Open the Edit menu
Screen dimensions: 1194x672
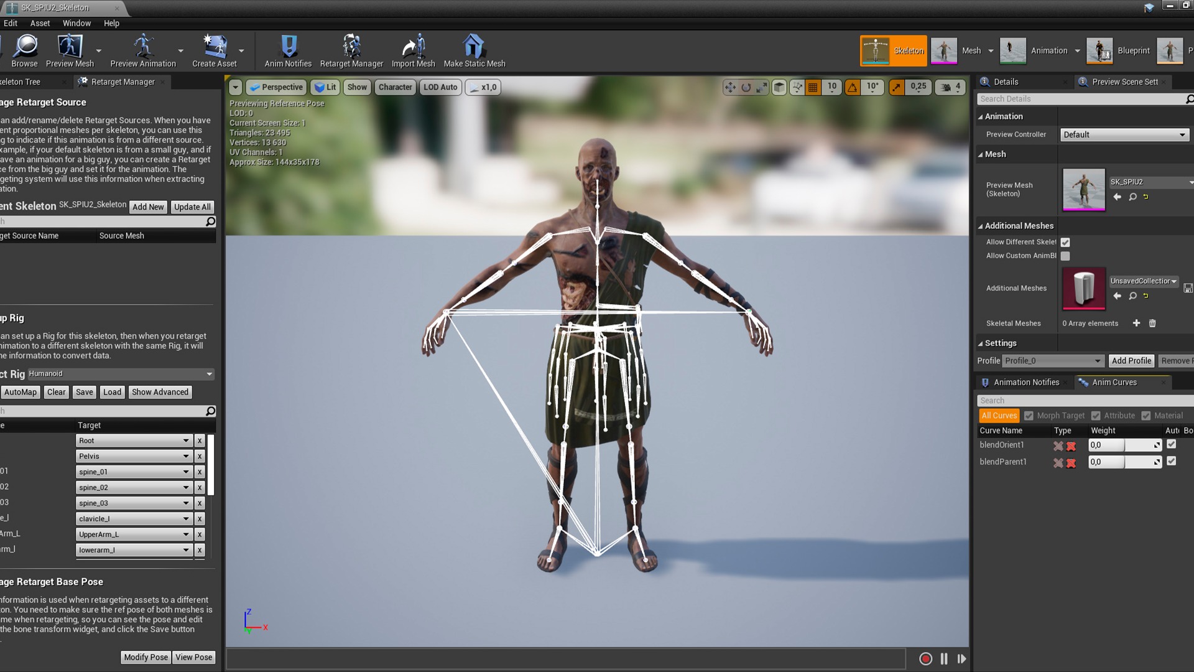11,23
